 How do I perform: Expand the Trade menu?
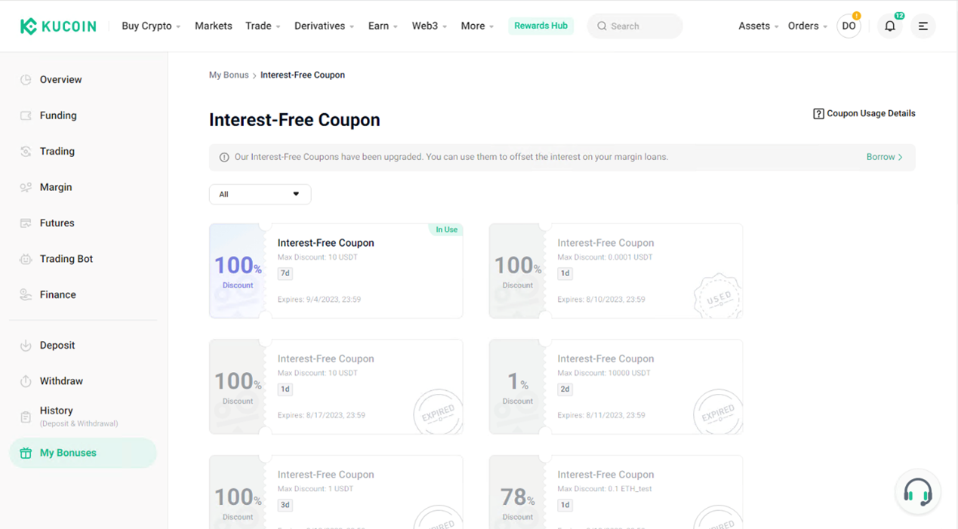(x=263, y=26)
